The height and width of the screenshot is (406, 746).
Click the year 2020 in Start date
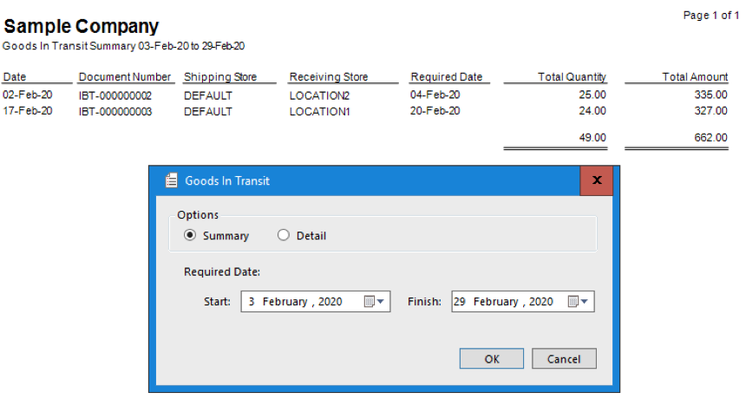click(330, 302)
